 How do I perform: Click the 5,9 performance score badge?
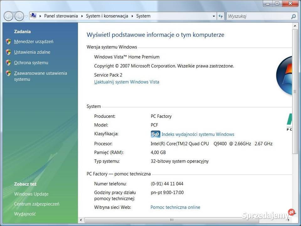click(x=155, y=134)
